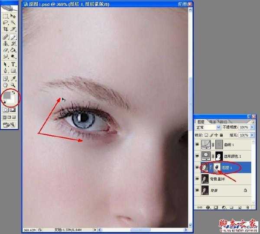
Task: Select the Lasso tool
Action: 6,23
